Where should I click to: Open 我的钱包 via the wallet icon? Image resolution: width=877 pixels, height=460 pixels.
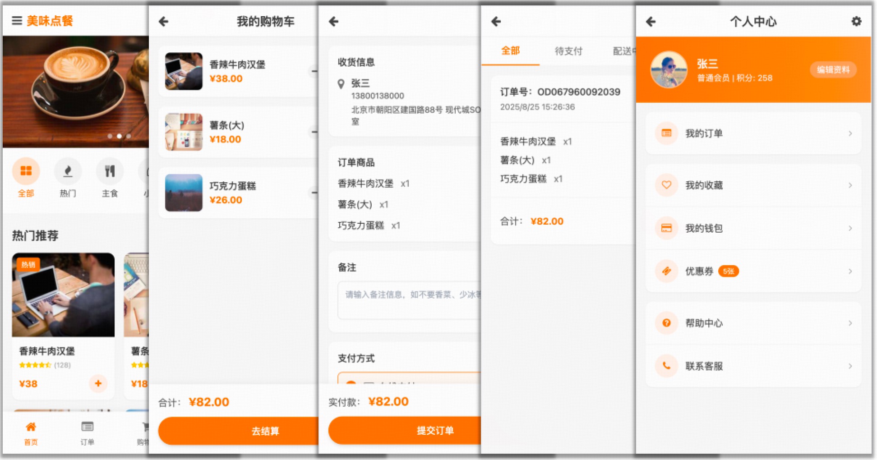pyautogui.click(x=666, y=228)
